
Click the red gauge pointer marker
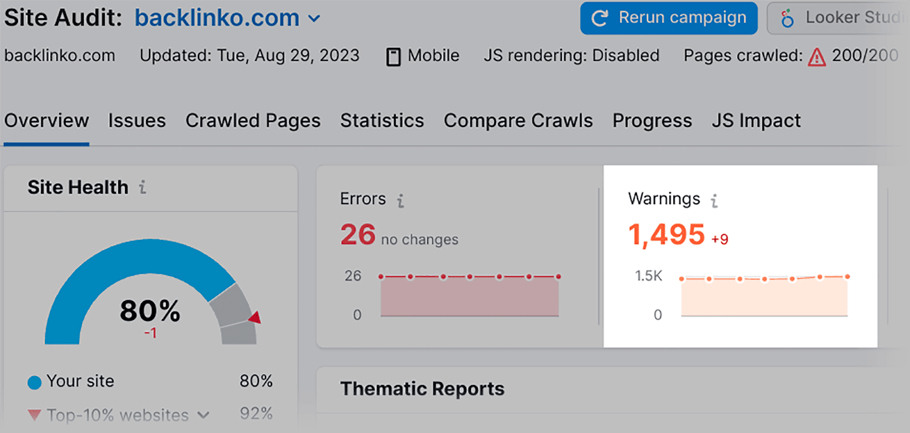pos(255,317)
